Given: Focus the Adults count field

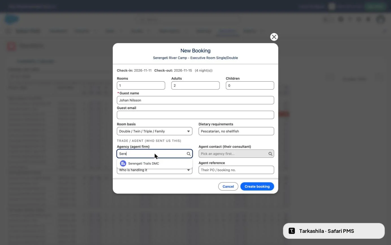Looking at the screenshot, I should tap(195, 86).
